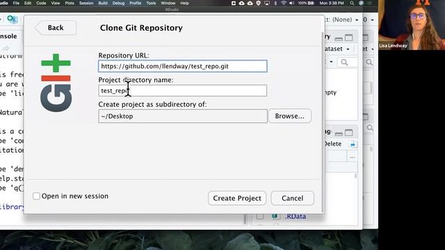This screenshot has width=445, height=250.
Task: Open the Plots menu
Action: (x=70, y=3)
